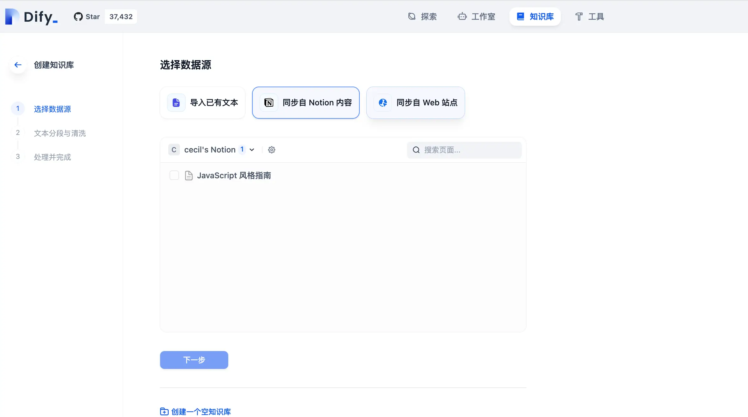This screenshot has width=748, height=417.
Task: Click the search magnifier in the page search box
Action: pyautogui.click(x=416, y=150)
